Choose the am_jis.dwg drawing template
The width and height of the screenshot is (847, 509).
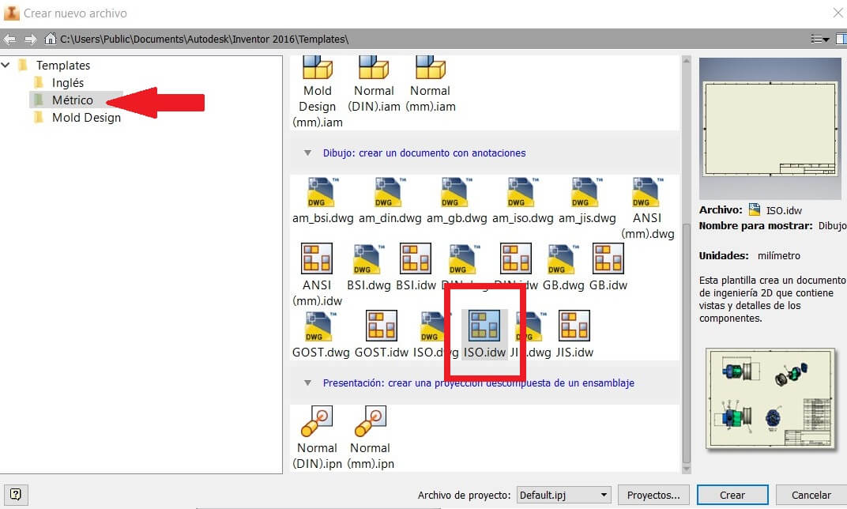point(587,201)
